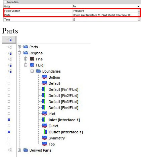Click the 'Units' property name
The image size is (141, 157).
point(7,6)
